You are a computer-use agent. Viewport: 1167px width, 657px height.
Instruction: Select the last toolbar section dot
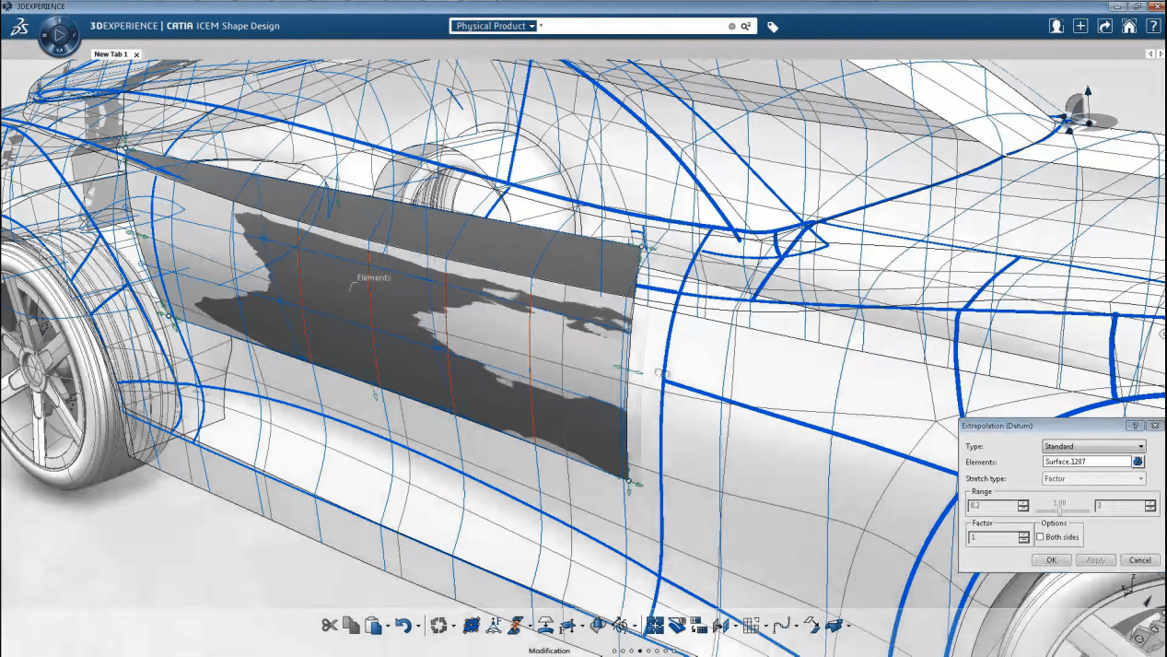(674, 651)
